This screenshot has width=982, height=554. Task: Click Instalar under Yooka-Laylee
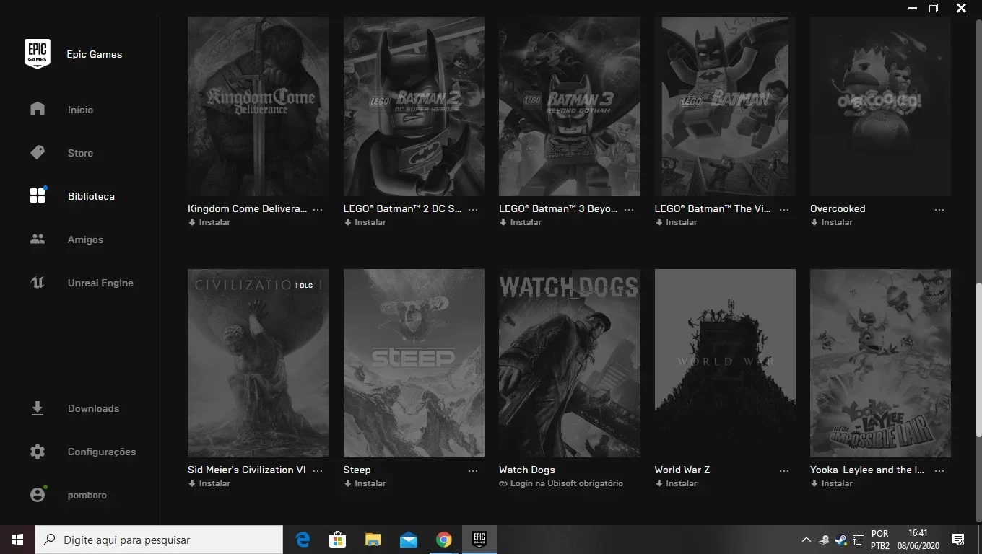pyautogui.click(x=832, y=483)
